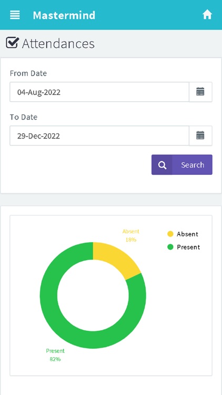This screenshot has width=222, height=395.
Task: Click the Mastermind app title
Action: pos(64,15)
